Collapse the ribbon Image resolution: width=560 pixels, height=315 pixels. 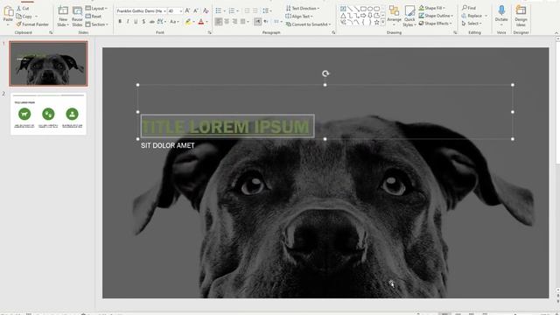pos(556,33)
